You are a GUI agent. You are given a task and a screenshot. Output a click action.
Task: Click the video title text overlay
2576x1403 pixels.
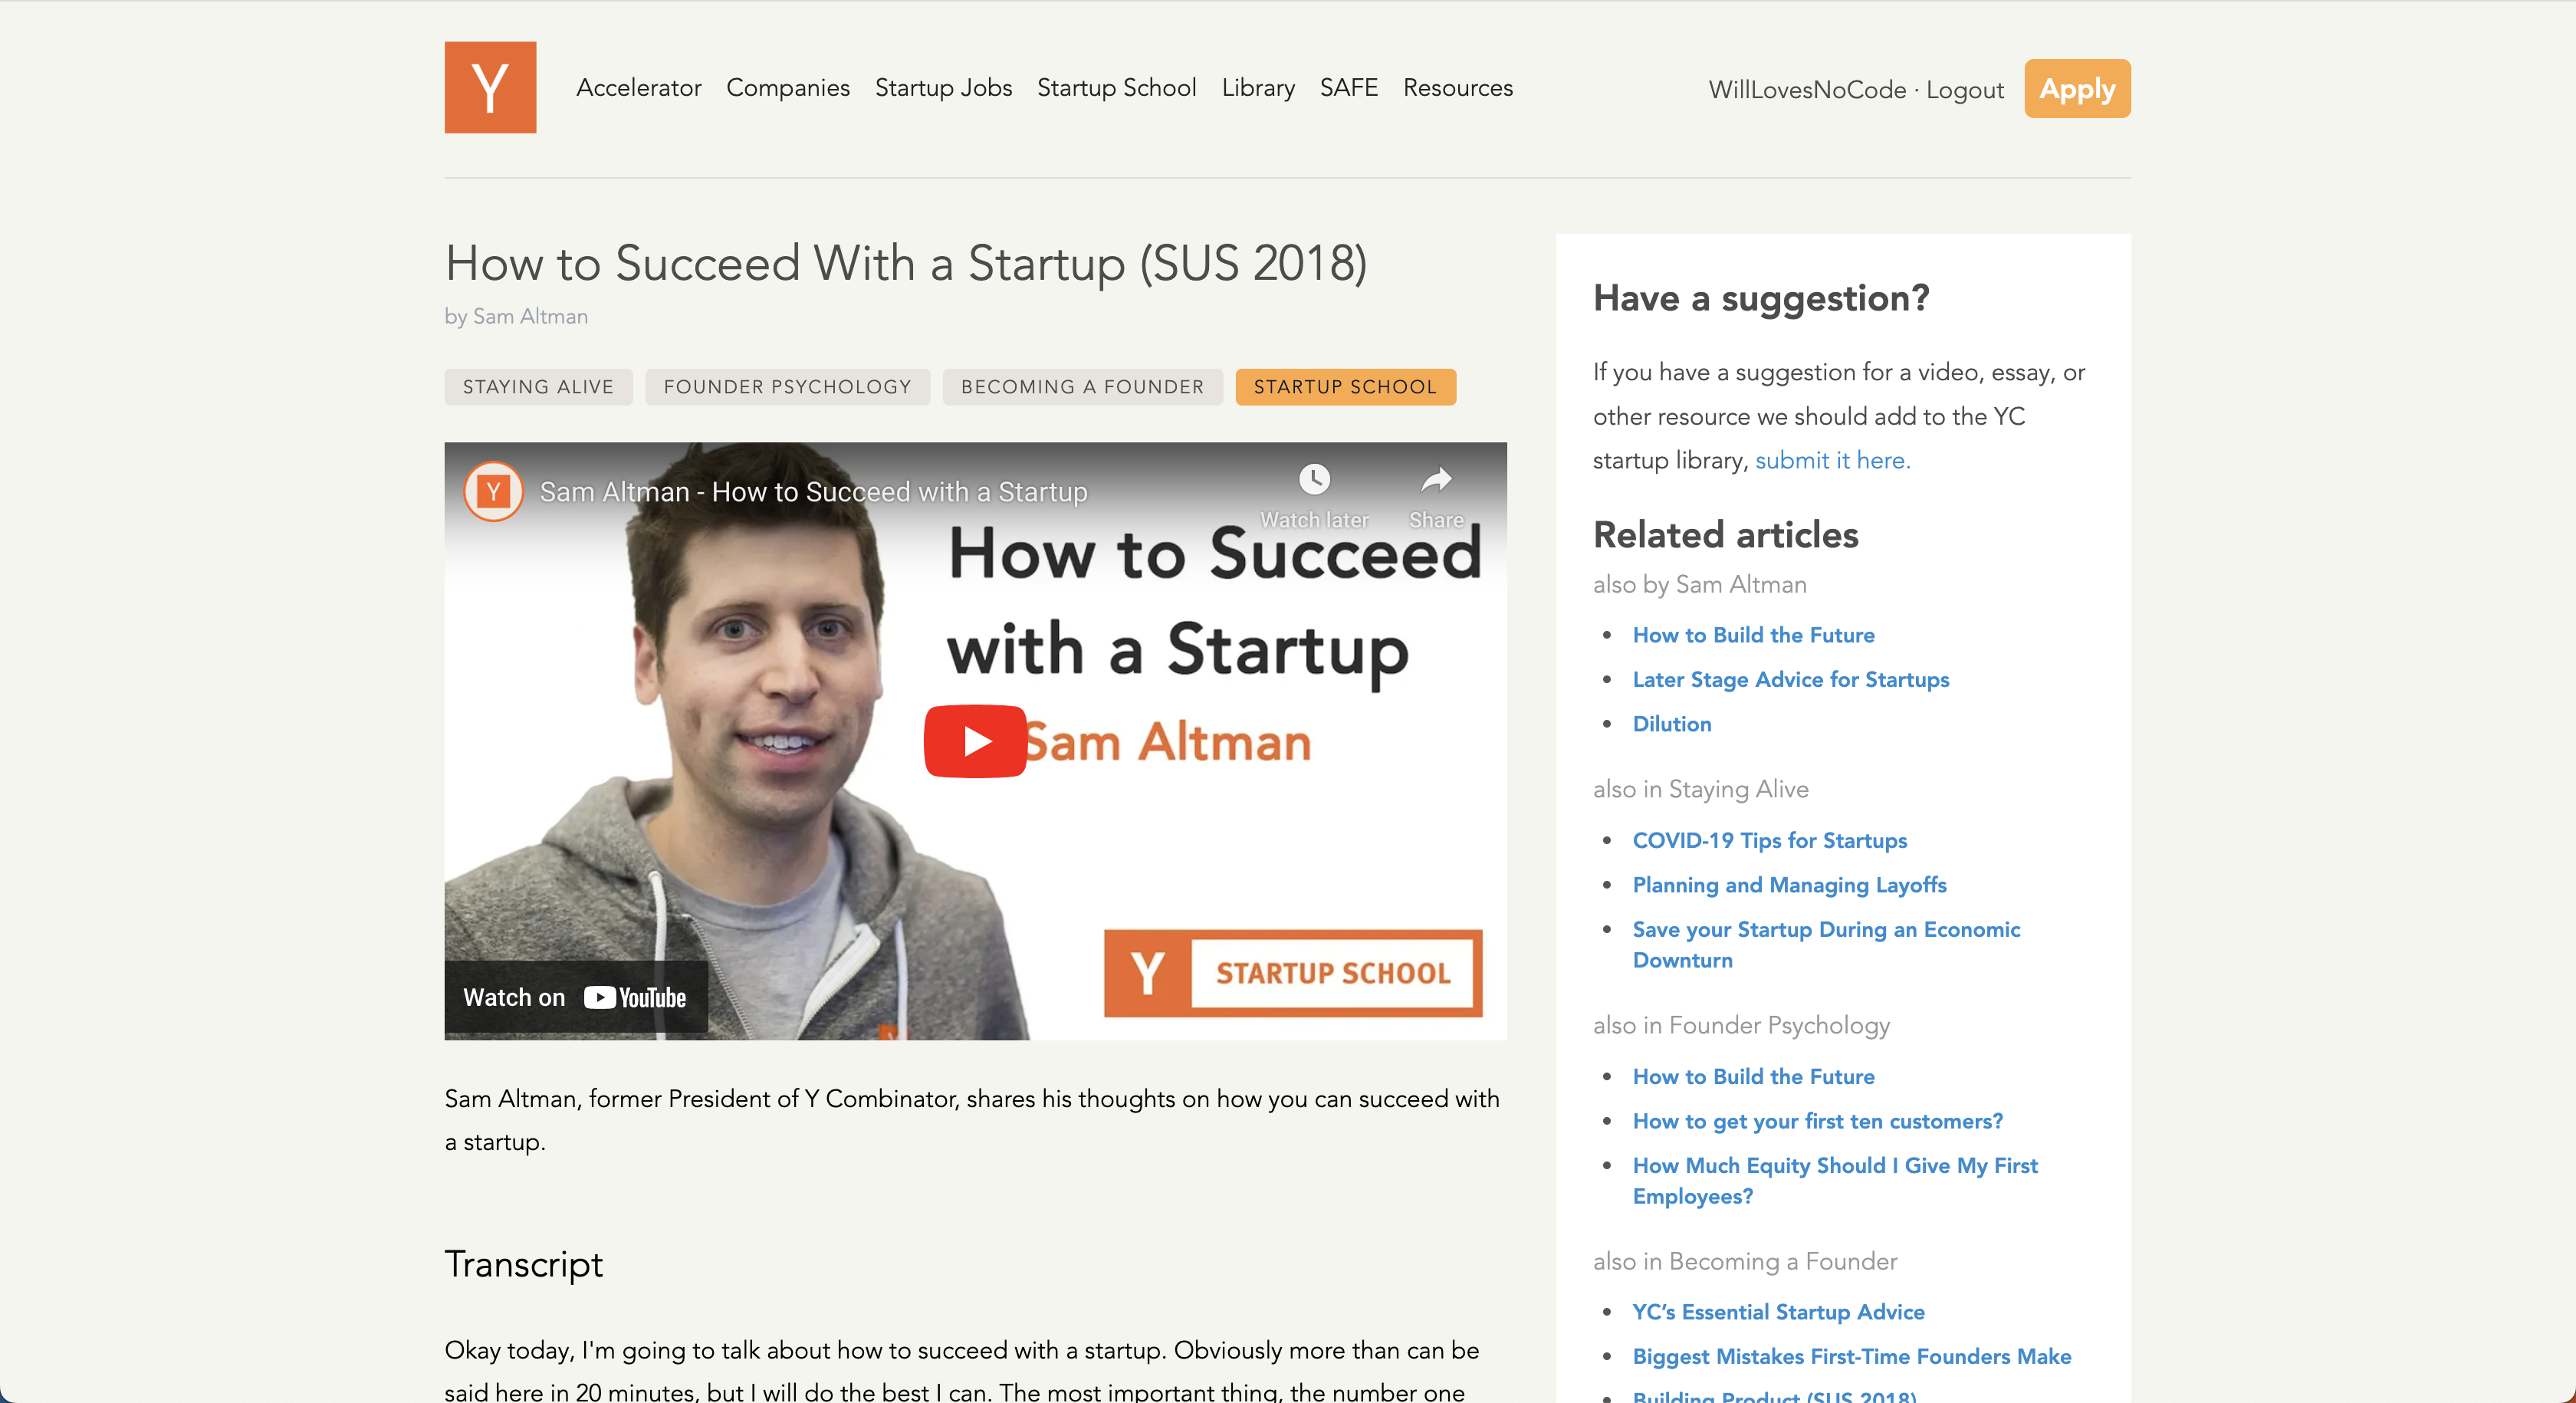tap(813, 492)
